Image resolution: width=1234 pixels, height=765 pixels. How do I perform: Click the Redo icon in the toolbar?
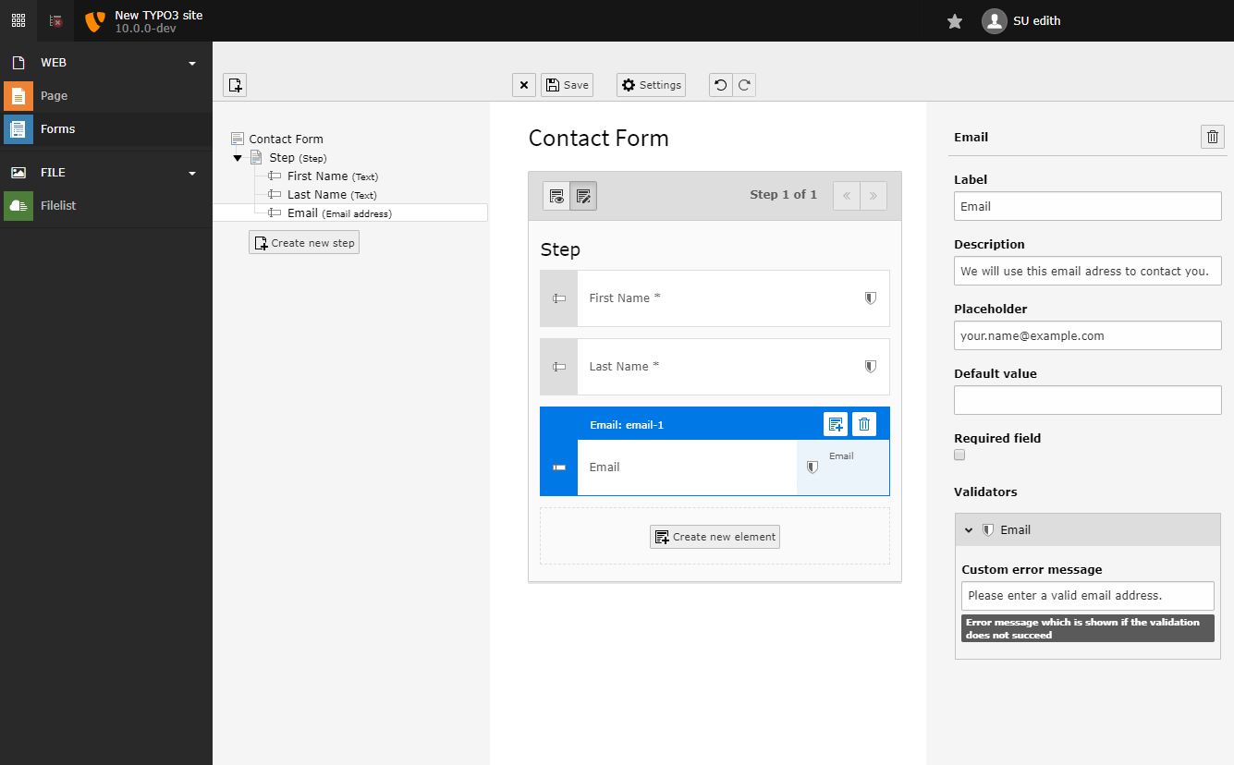click(743, 84)
